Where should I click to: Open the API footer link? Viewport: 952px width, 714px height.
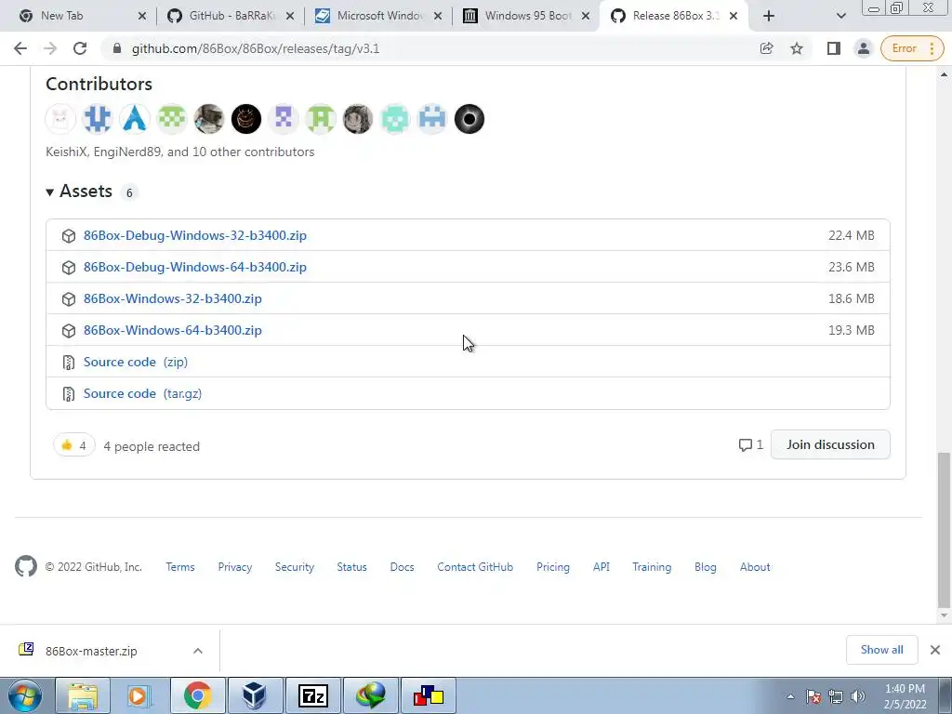[x=602, y=567]
